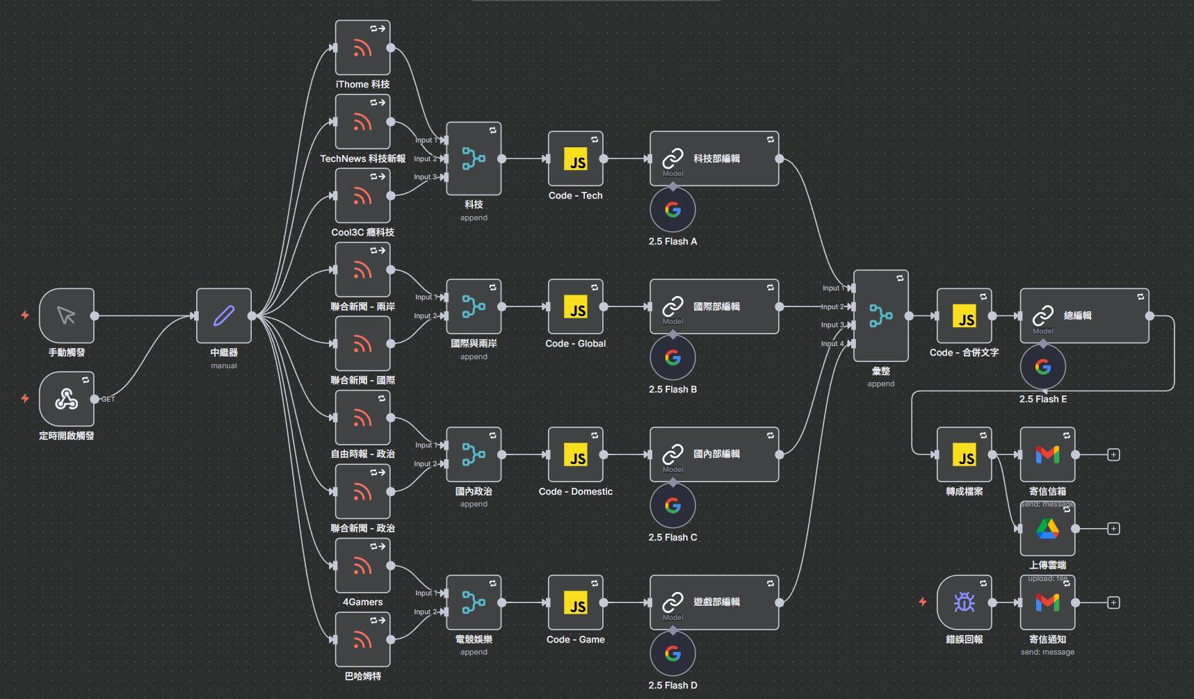
Task: Select the 巴哈姆特 RSS feed node
Action: coord(362,639)
